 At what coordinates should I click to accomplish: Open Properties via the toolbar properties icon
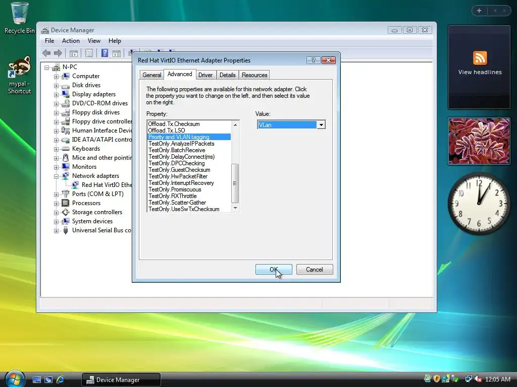point(89,53)
